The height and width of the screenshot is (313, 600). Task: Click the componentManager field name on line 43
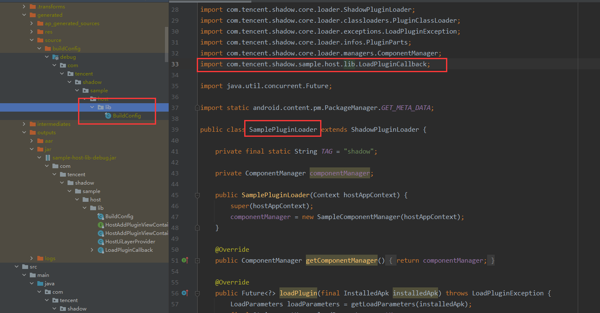(x=339, y=173)
